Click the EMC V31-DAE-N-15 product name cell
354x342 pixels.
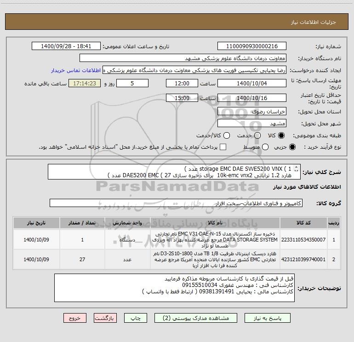click(x=215, y=240)
